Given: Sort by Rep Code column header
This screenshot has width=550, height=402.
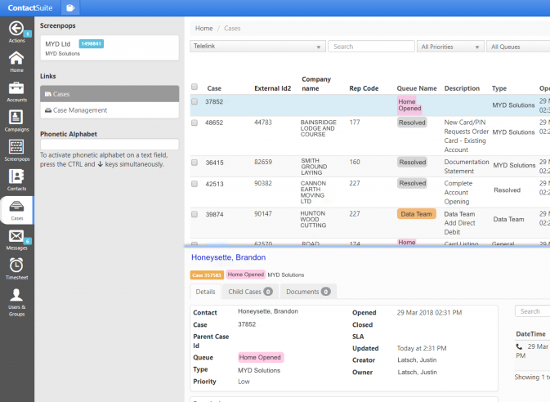Looking at the screenshot, I should tap(364, 88).
